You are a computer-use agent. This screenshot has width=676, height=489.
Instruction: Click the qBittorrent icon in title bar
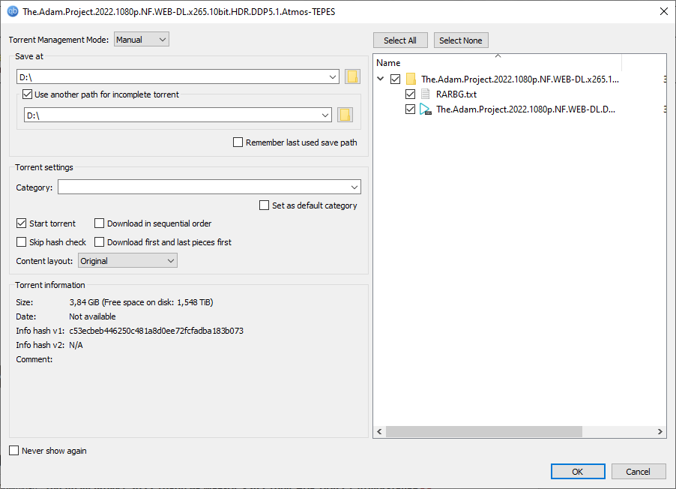13,11
